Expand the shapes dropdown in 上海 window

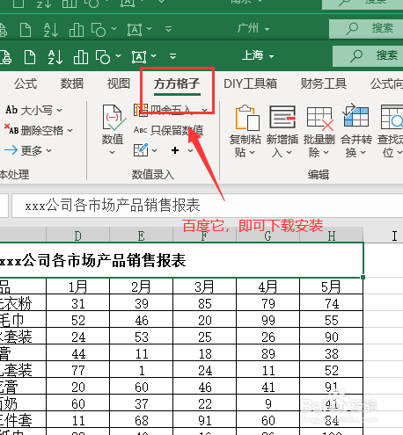pos(118,55)
